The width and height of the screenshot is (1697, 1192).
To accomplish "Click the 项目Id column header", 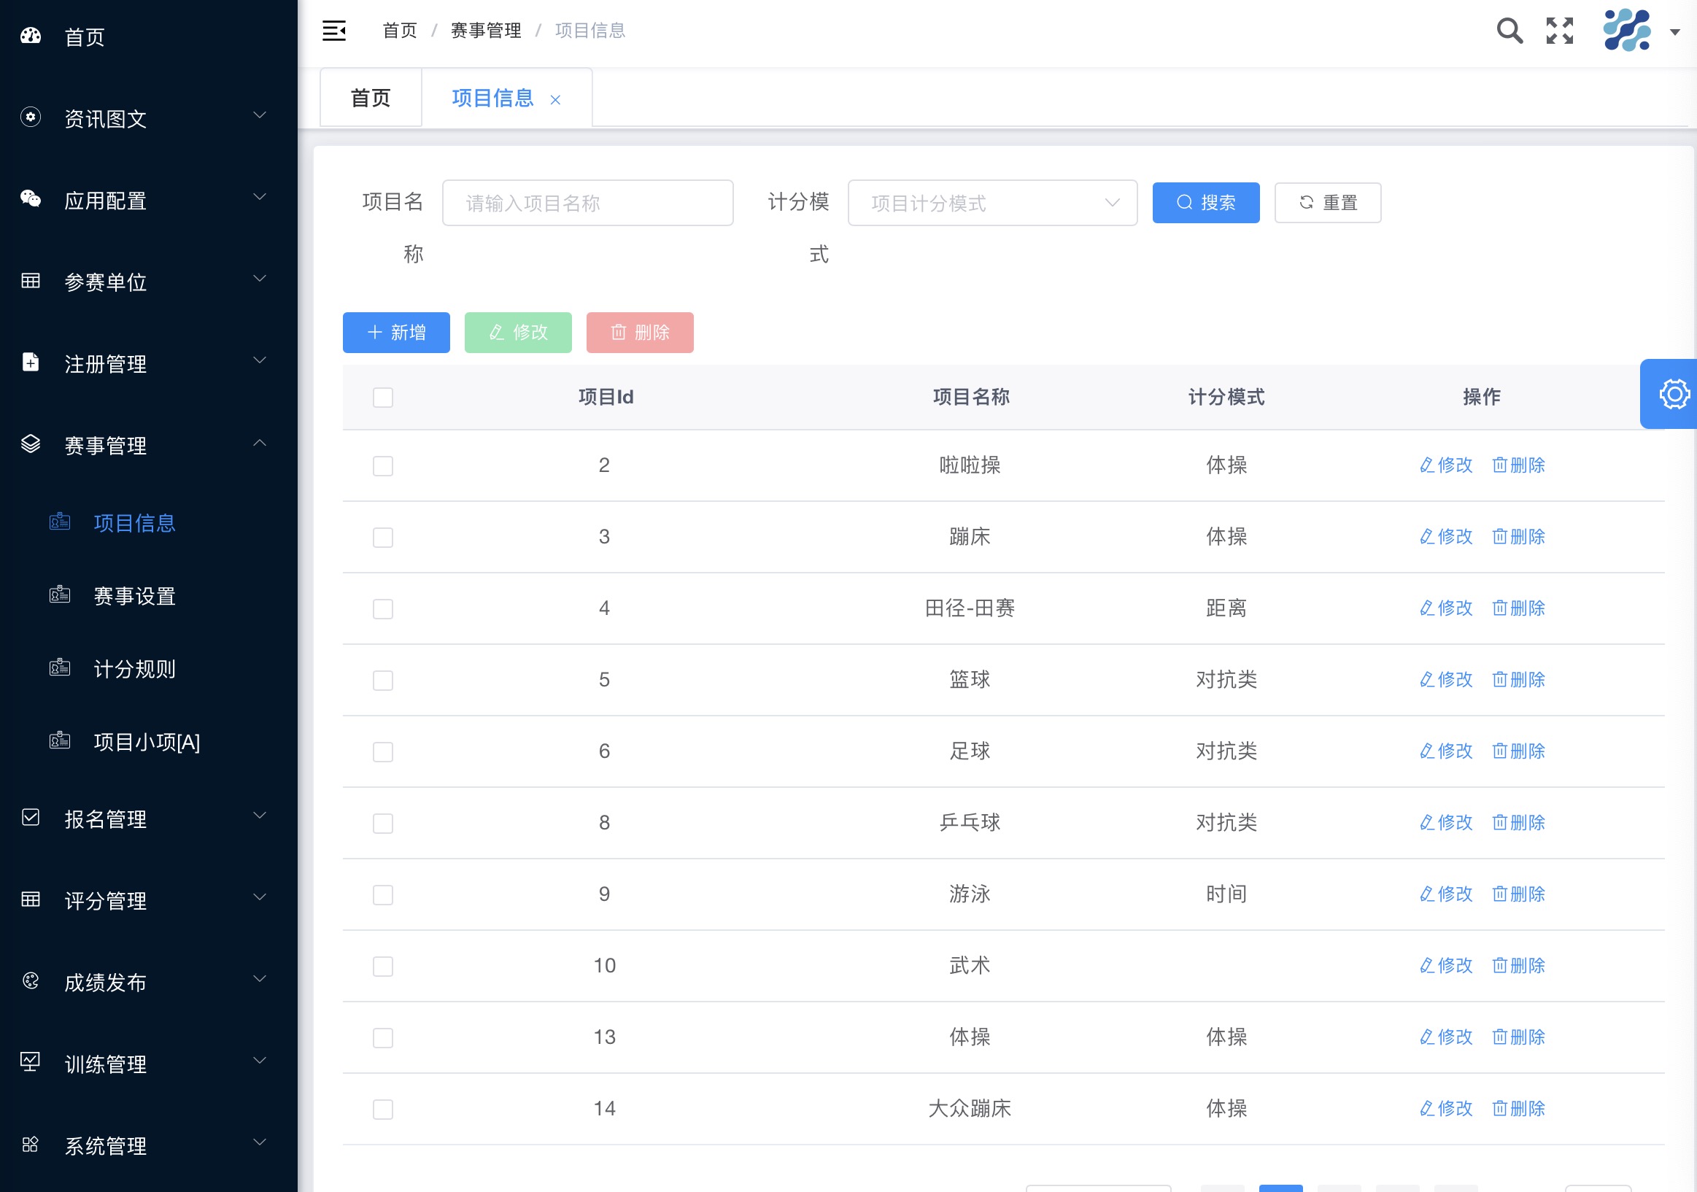I will pos(606,397).
